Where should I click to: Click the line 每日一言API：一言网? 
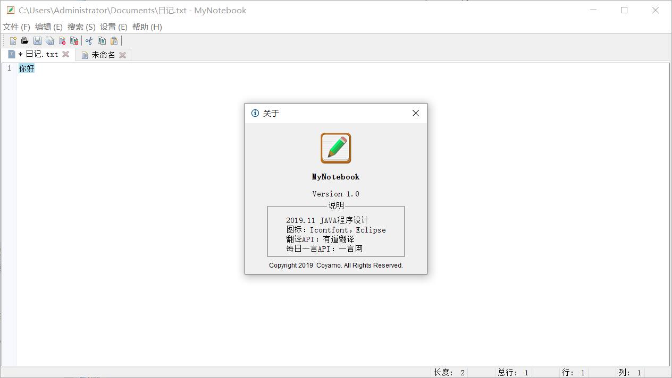point(325,248)
